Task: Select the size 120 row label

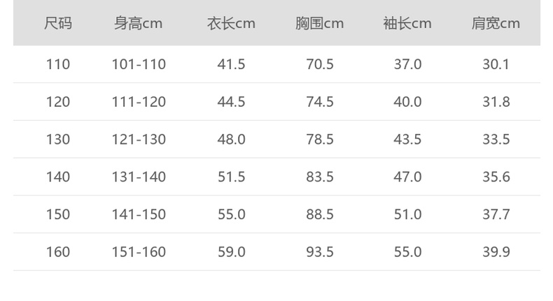Action: [58, 102]
